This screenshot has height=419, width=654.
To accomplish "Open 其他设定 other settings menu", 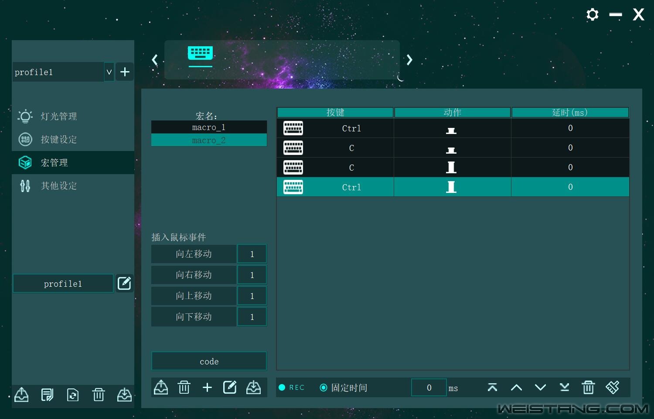I will point(73,185).
